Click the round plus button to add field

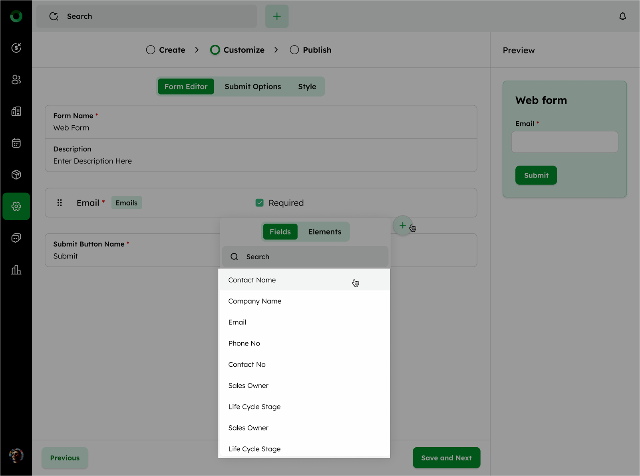(402, 225)
